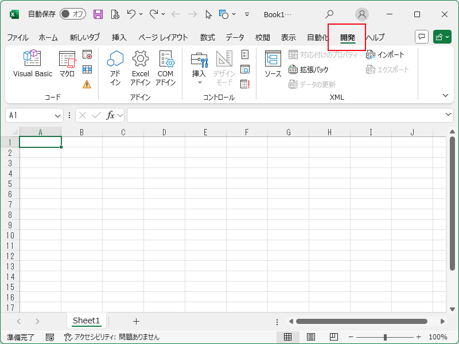Expand the formula bar
Screen dimensions: 459x344
point(448,115)
